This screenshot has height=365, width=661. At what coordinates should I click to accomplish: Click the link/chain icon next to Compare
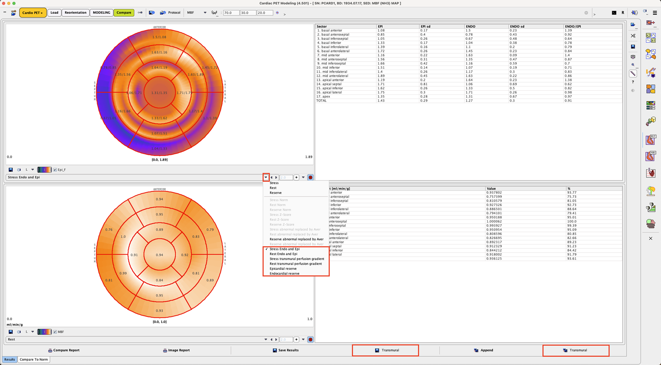point(140,13)
